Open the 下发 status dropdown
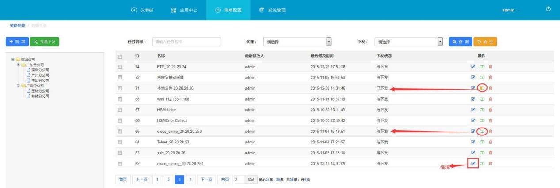The height and width of the screenshot is (188, 560). point(409,42)
